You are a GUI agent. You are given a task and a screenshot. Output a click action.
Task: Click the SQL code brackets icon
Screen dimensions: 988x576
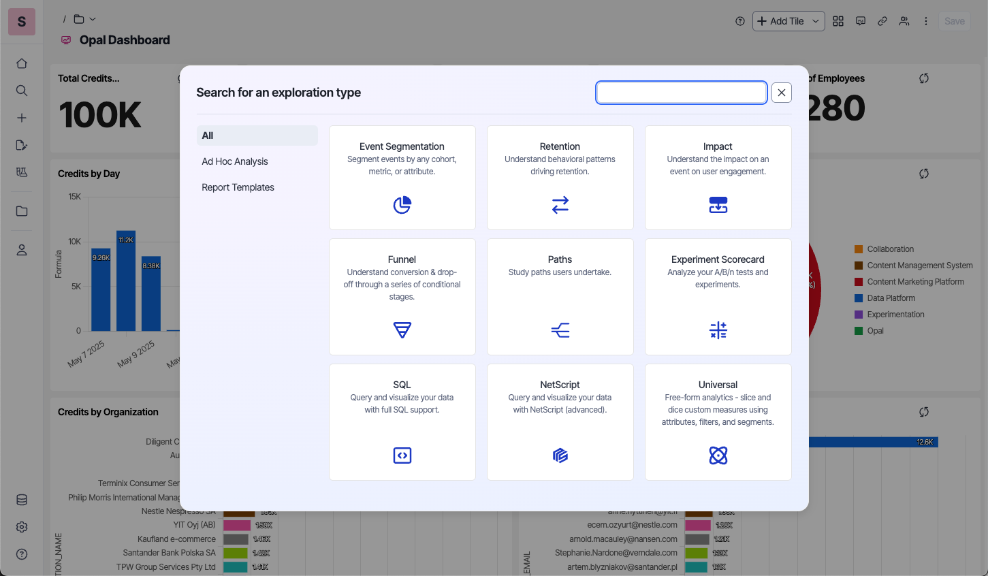coord(402,455)
